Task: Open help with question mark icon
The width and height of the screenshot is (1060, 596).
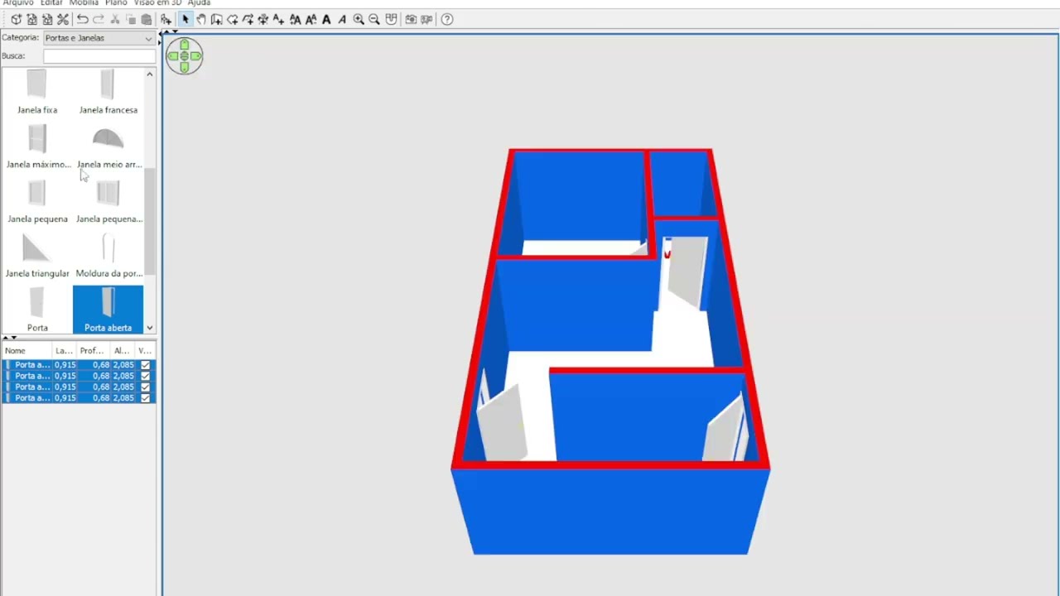Action: [447, 19]
